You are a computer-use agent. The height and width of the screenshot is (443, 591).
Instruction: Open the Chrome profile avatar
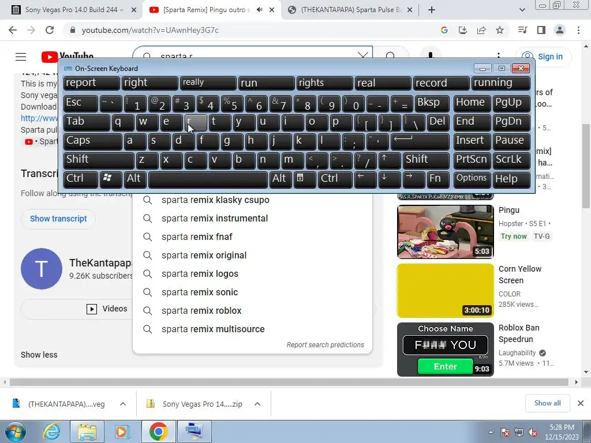[560, 30]
